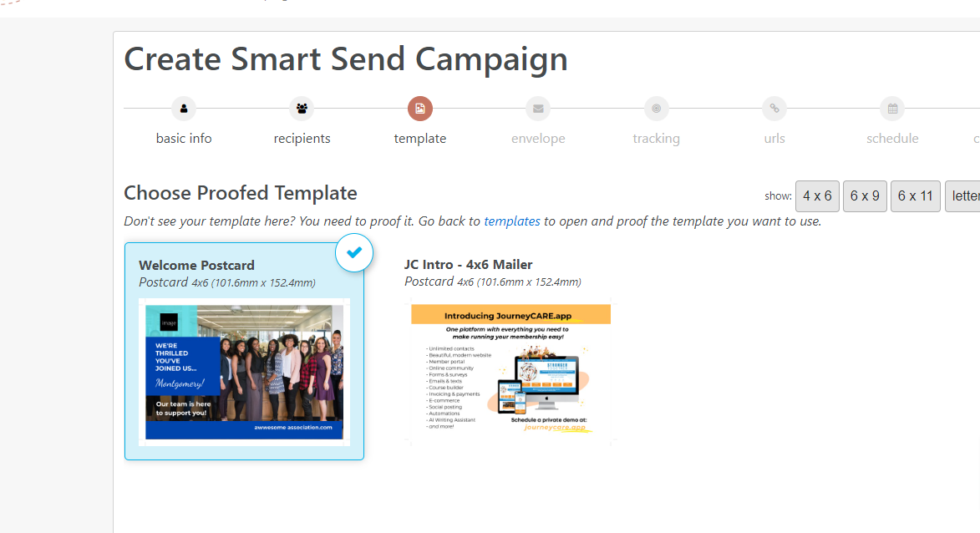Select the JC Intro mailer preview image
The width and height of the screenshot is (980, 533).
[510, 373]
